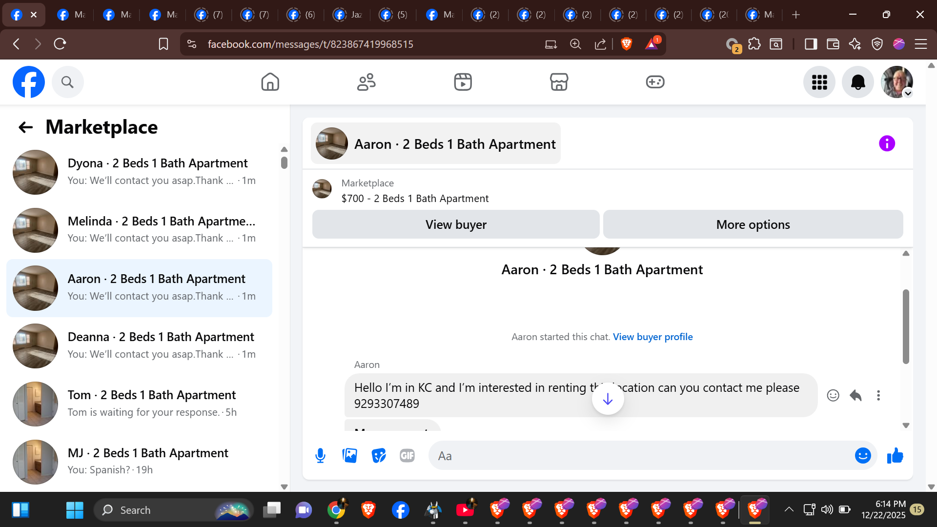The image size is (937, 527).
Task: Send a thumbs-up like
Action: tap(895, 456)
